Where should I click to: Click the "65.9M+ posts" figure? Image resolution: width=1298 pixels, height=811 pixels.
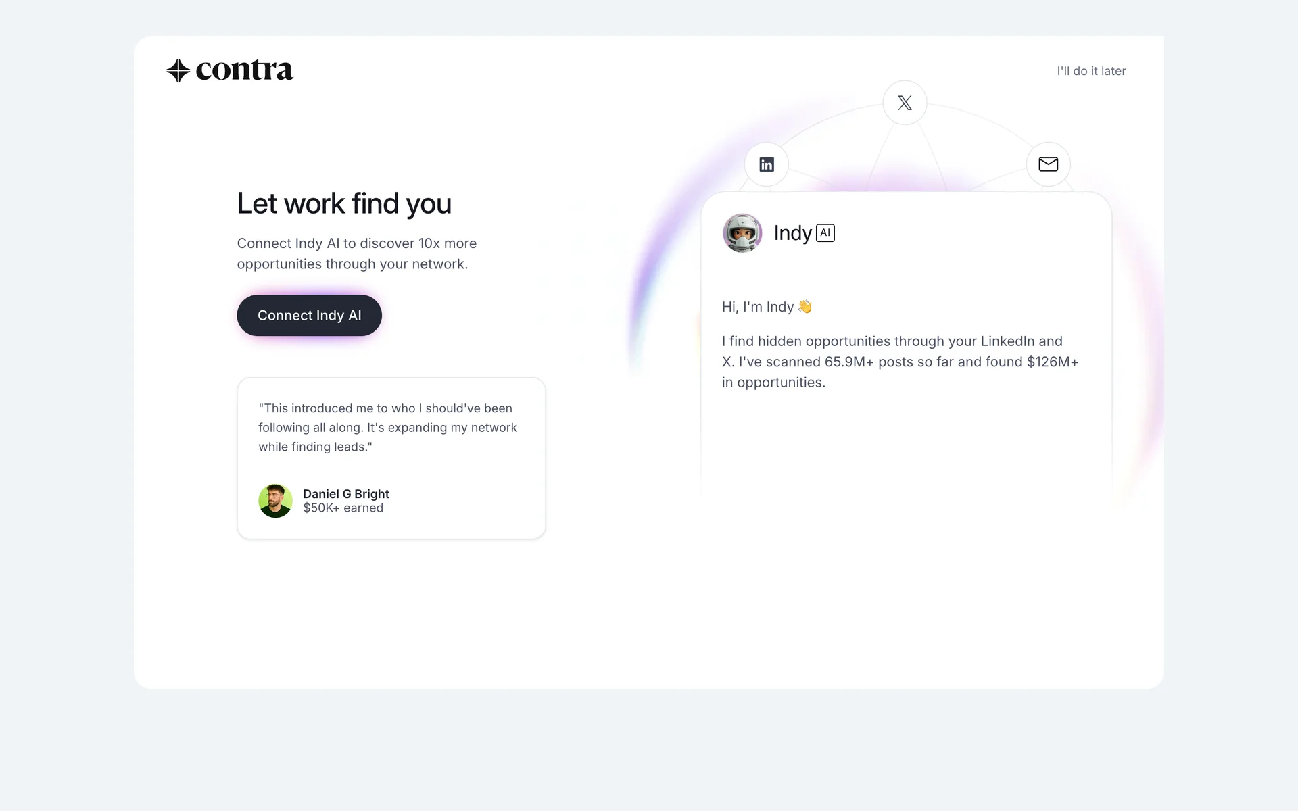pos(868,362)
